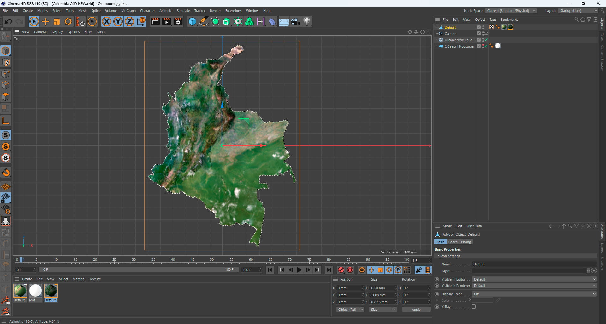606x324 pixels.
Task: Open the Edit Render Settings icon
Action: point(178,21)
